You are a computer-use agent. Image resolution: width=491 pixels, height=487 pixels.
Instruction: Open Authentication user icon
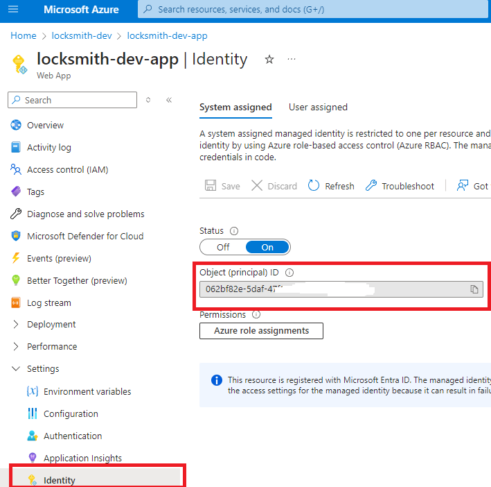point(33,436)
